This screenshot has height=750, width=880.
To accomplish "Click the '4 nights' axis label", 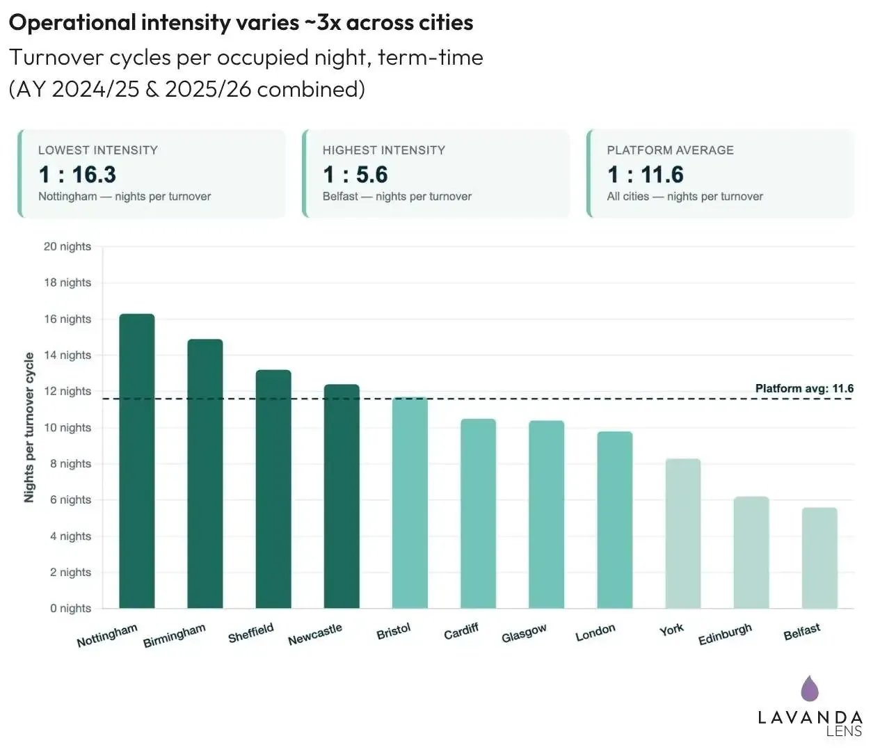I will click(70, 536).
